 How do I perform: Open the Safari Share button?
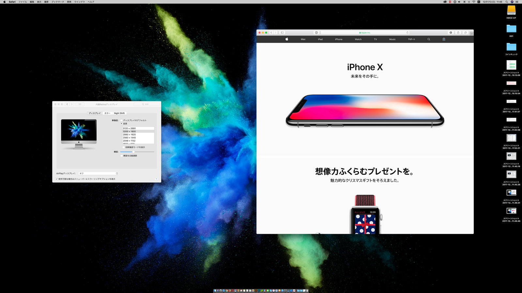(458, 33)
